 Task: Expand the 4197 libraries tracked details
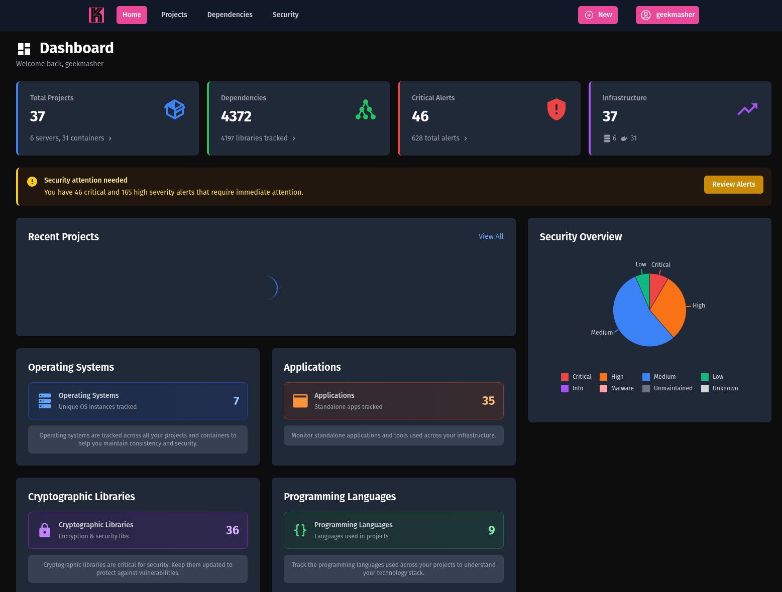258,138
